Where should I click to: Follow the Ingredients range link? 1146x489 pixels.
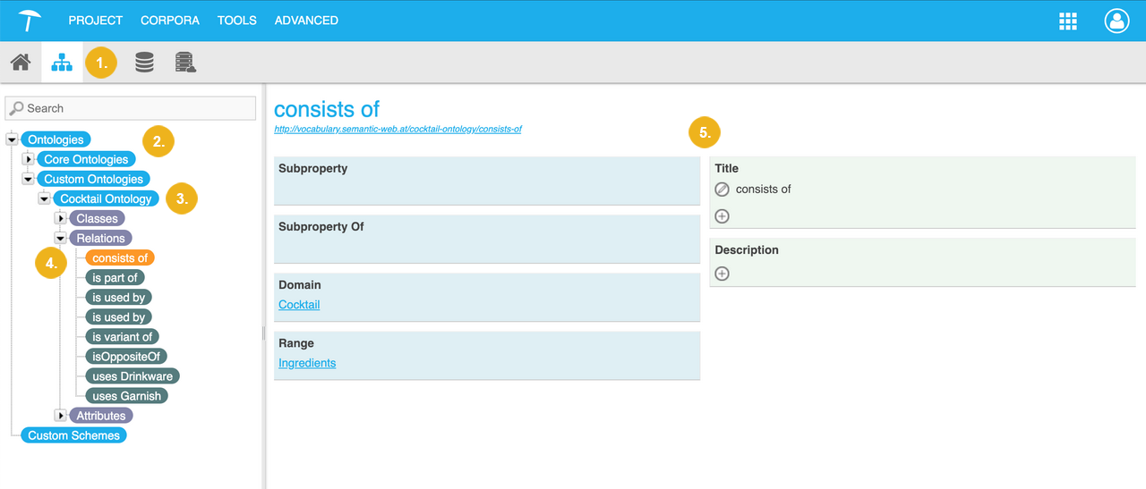[307, 363]
